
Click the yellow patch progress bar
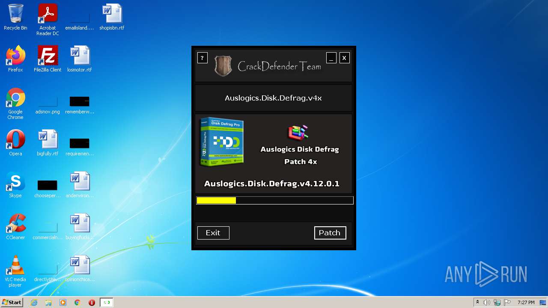point(275,200)
